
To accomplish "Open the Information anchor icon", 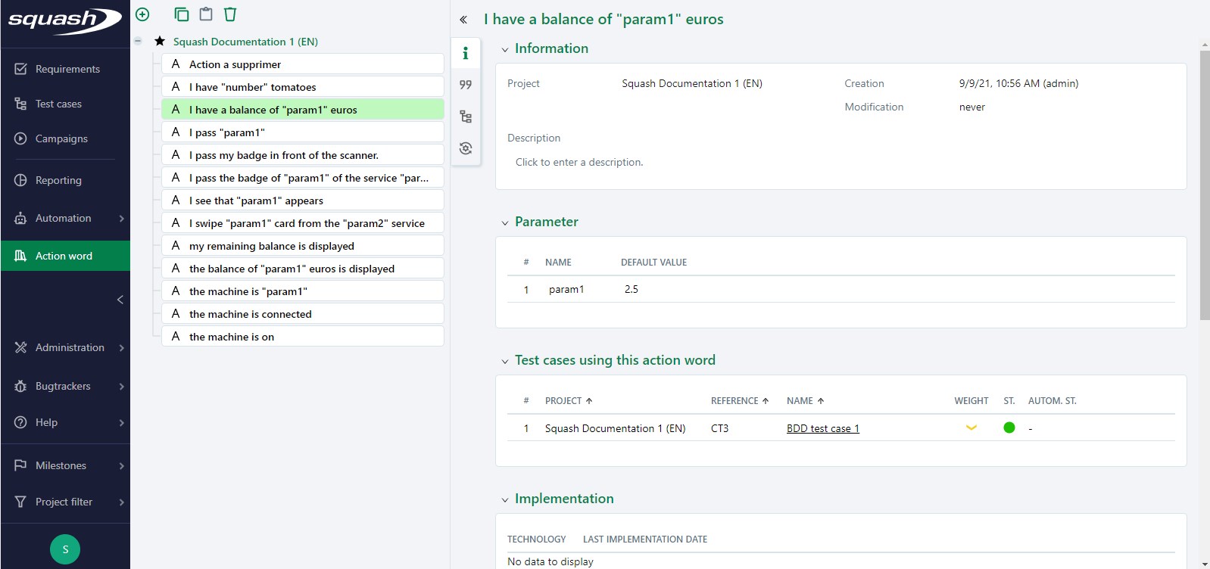I will click(466, 53).
